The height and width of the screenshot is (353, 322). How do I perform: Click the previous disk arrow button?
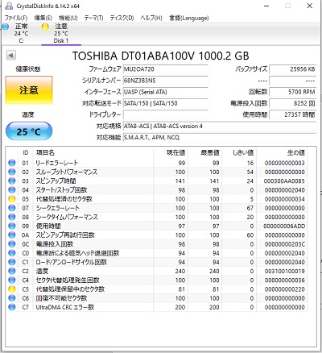pos(10,56)
